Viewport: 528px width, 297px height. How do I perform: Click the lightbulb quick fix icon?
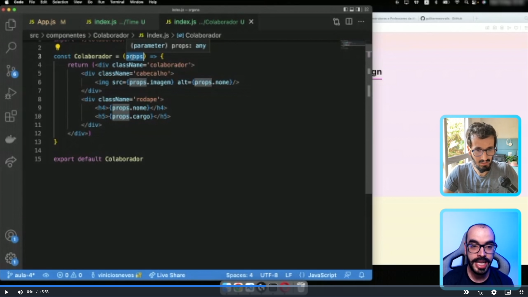click(57, 47)
